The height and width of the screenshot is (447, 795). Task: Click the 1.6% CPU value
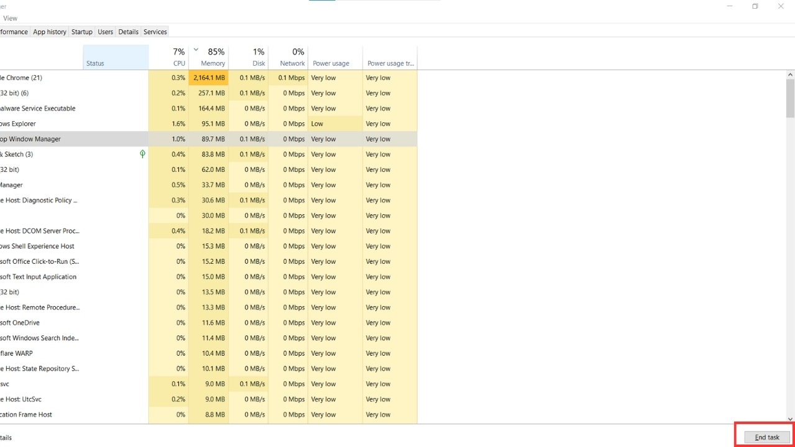168,124
